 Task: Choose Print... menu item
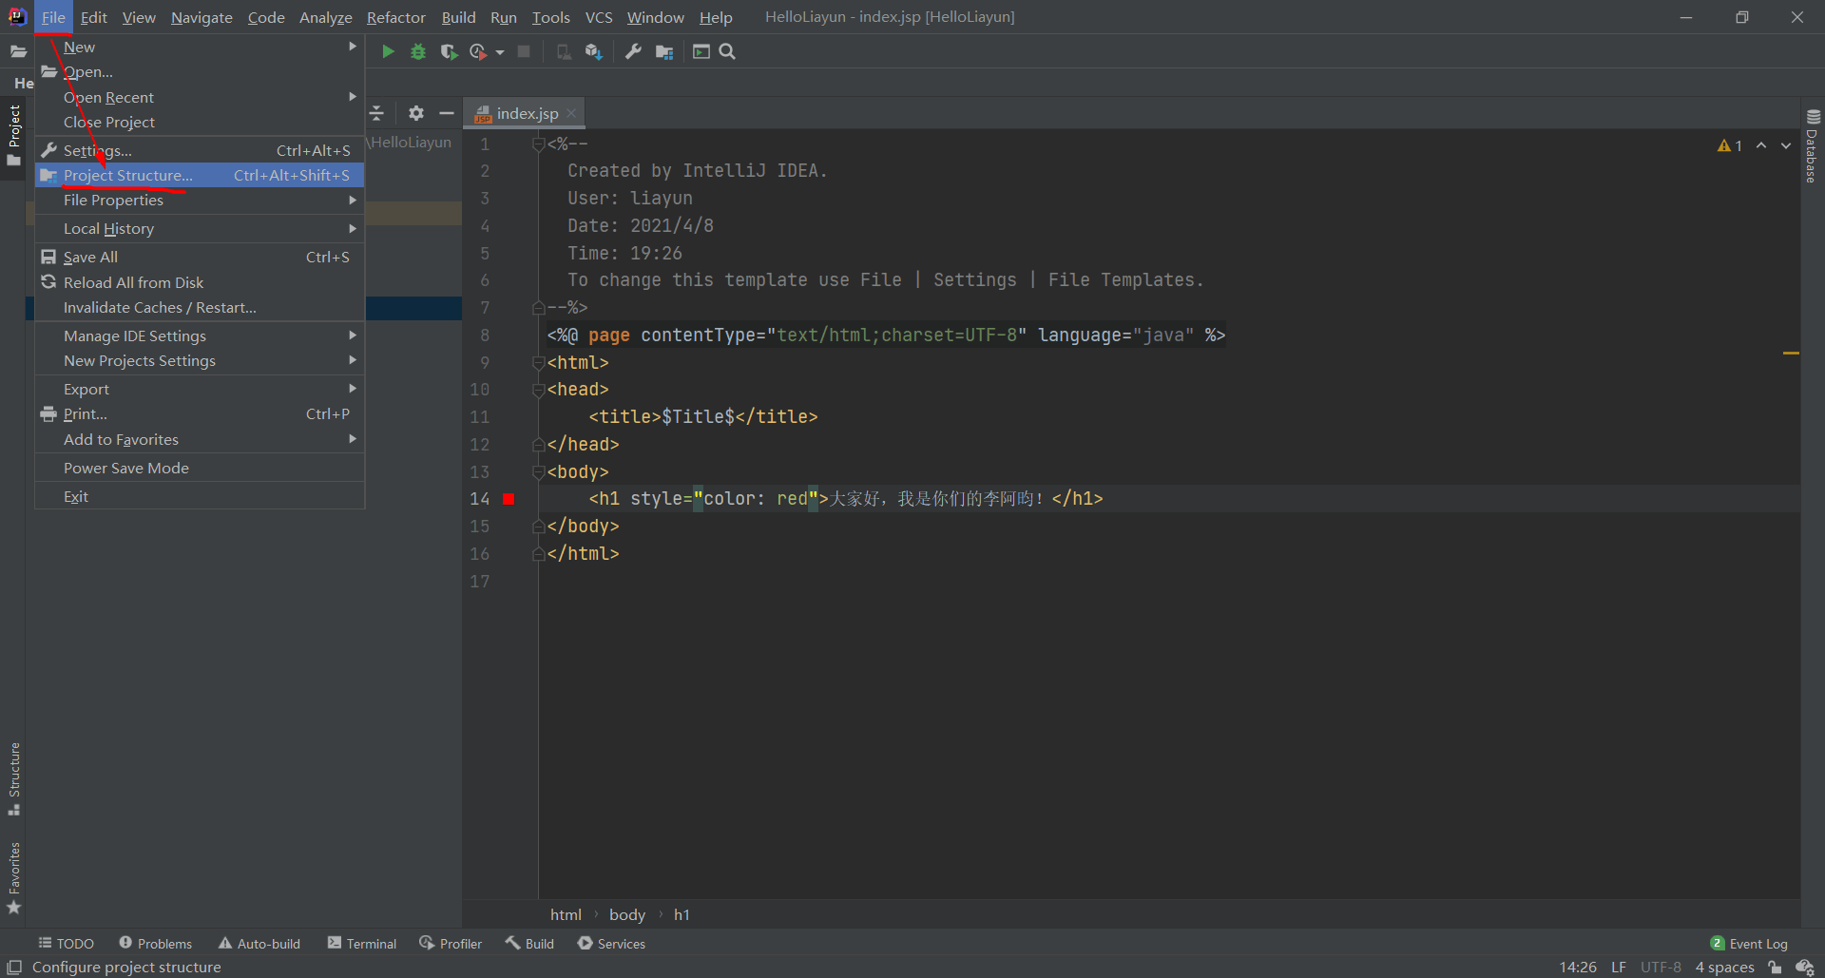click(x=200, y=414)
